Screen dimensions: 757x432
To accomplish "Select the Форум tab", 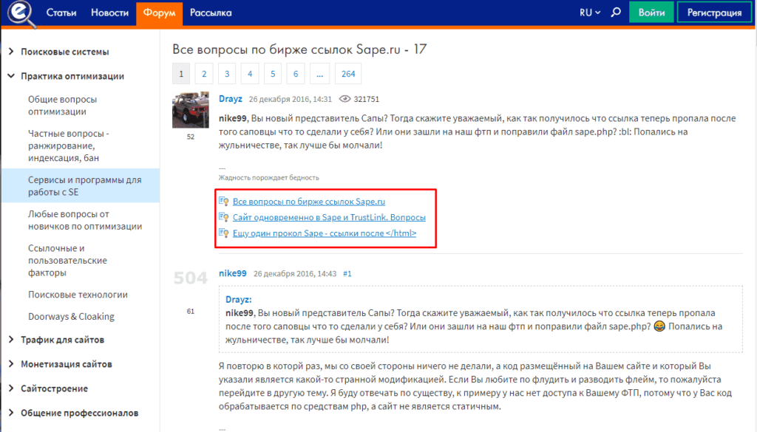I will pyautogui.click(x=160, y=13).
